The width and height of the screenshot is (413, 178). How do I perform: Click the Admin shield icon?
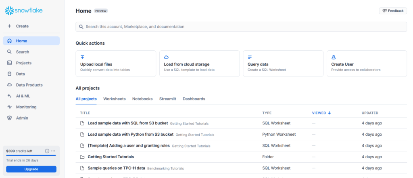click(10, 118)
